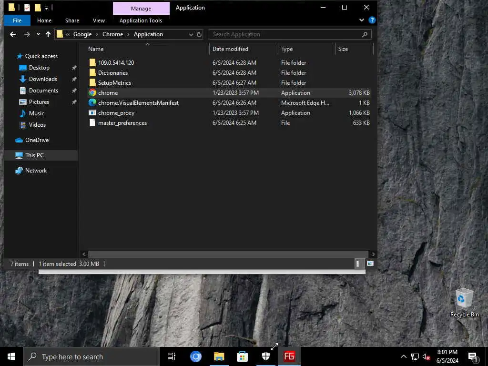
Task: Click New folder icon in title bar
Action: coord(38,8)
